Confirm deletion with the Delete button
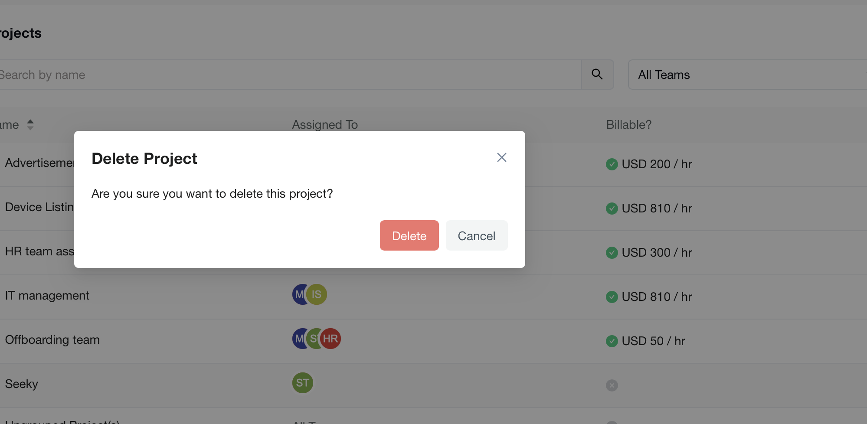This screenshot has width=867, height=424. click(x=409, y=235)
